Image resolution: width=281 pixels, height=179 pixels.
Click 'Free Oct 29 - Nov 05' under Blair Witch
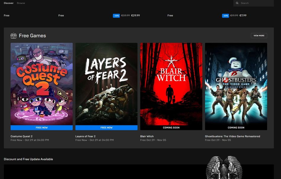(153, 140)
